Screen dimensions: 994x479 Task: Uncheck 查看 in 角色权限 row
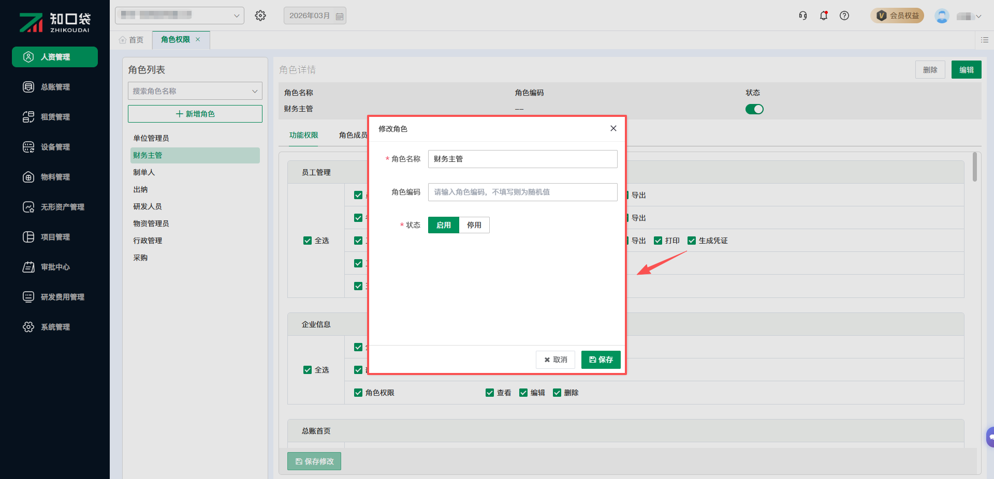click(x=490, y=393)
